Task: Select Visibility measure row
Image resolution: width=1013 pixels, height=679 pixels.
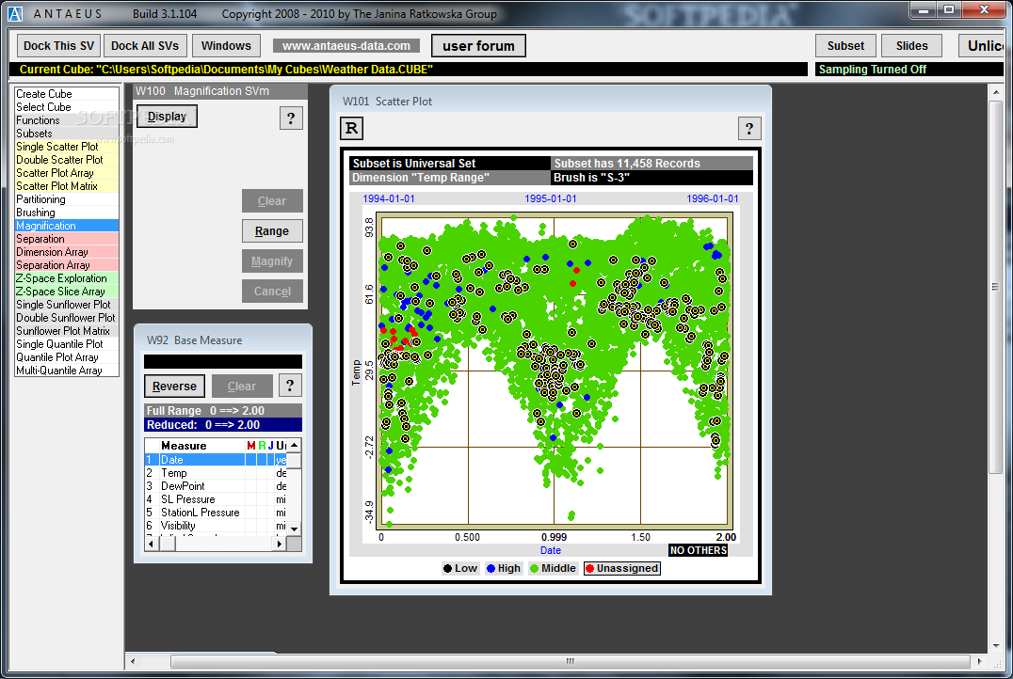Action: 216,526
